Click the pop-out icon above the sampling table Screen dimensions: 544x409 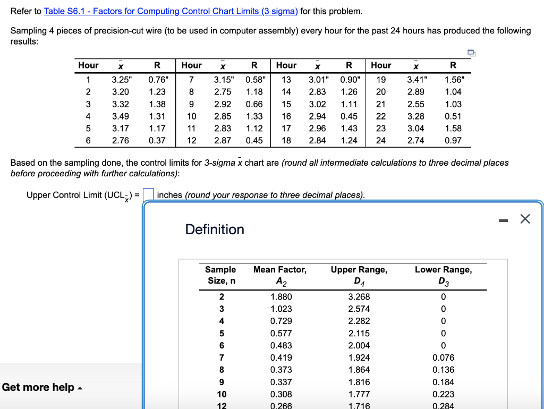click(x=470, y=53)
